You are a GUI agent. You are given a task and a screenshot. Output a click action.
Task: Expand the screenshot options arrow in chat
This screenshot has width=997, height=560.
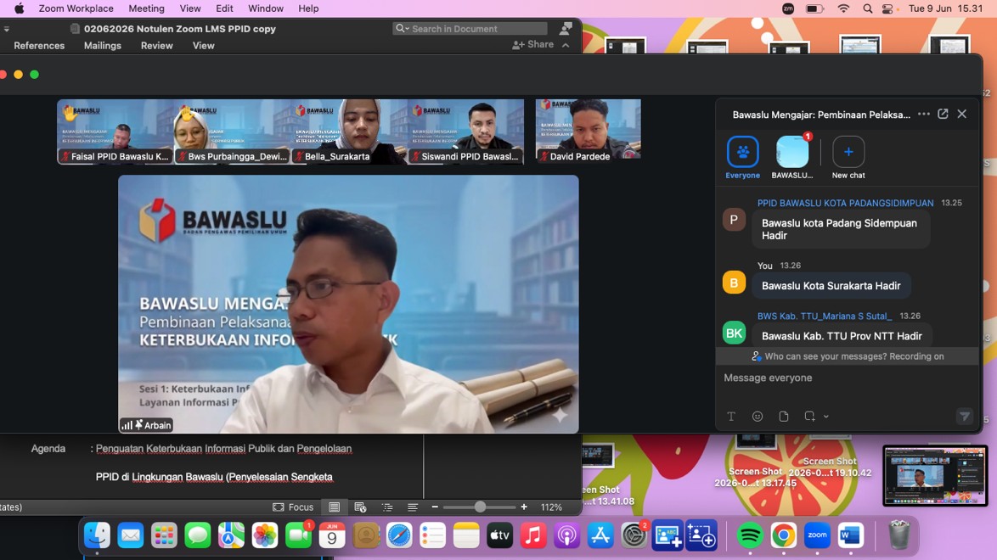point(826,417)
